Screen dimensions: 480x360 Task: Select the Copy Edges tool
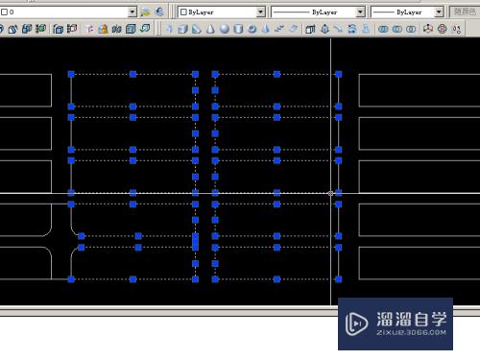(58, 29)
